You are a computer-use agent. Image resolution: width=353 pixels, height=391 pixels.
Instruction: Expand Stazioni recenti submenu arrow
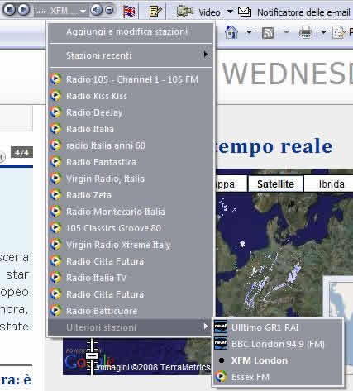[x=205, y=55]
